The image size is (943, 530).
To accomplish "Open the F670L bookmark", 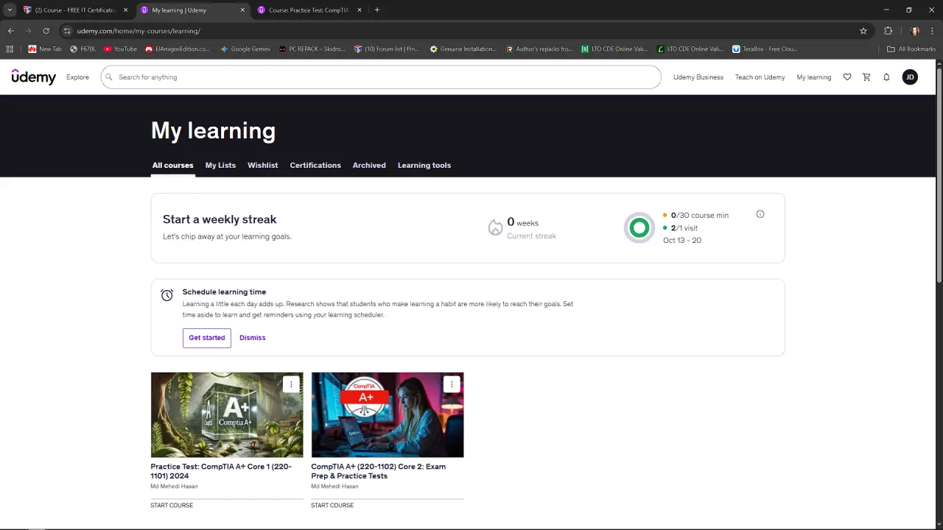I will [x=83, y=49].
